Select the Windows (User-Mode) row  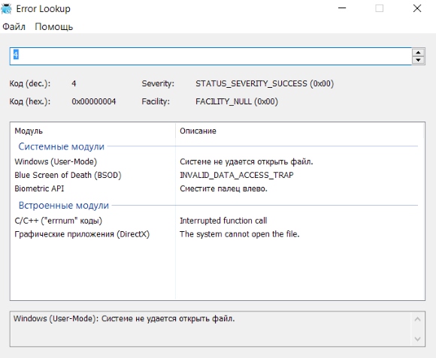tap(217, 161)
